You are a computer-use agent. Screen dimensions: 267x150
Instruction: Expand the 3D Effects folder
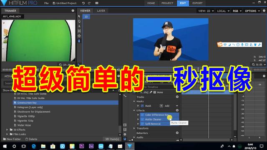[x=7, y=130]
